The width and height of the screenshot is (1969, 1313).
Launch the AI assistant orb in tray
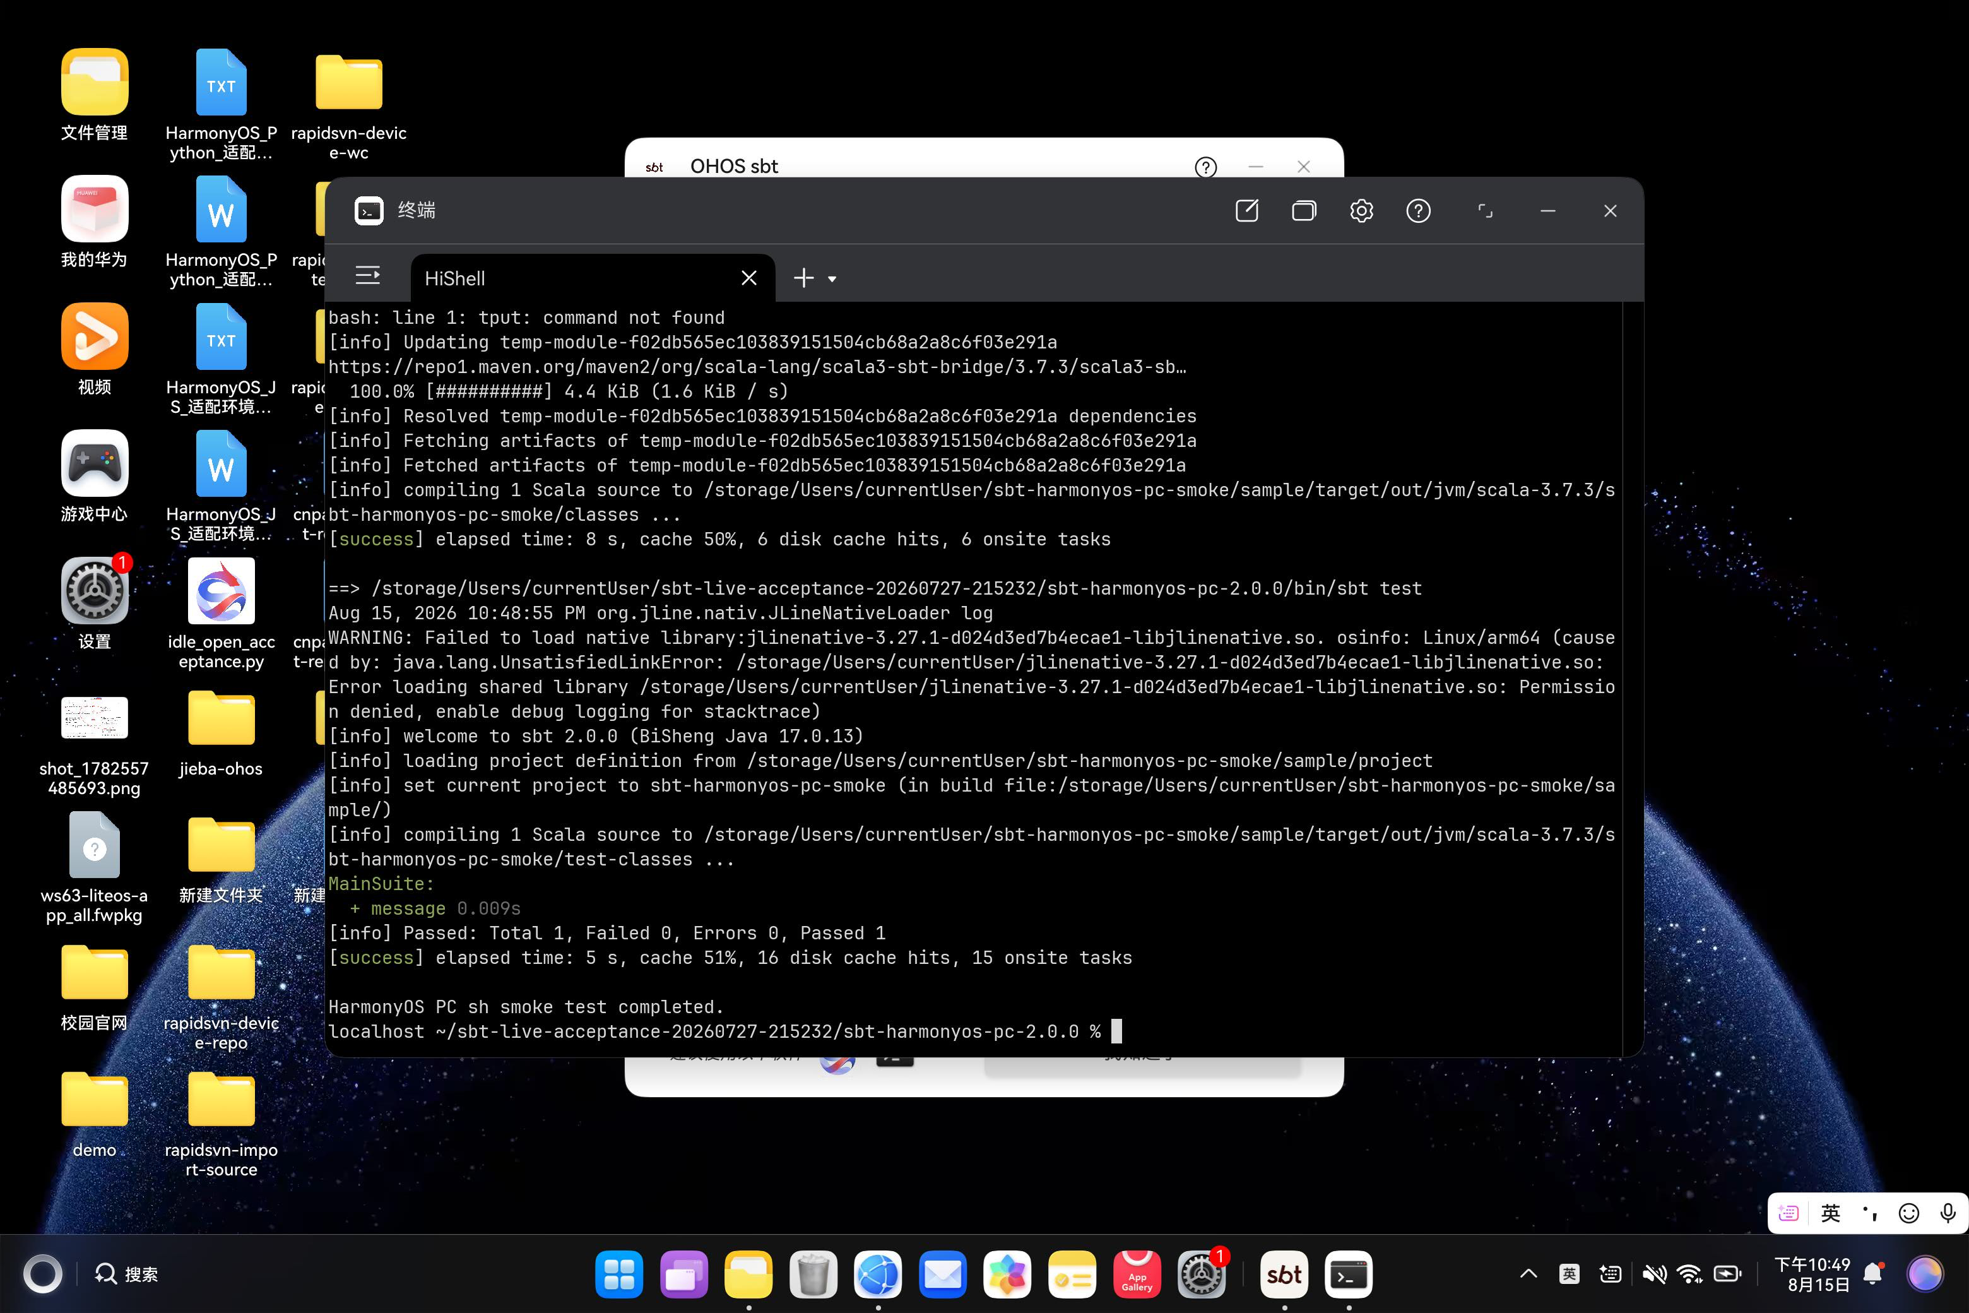click(1925, 1274)
